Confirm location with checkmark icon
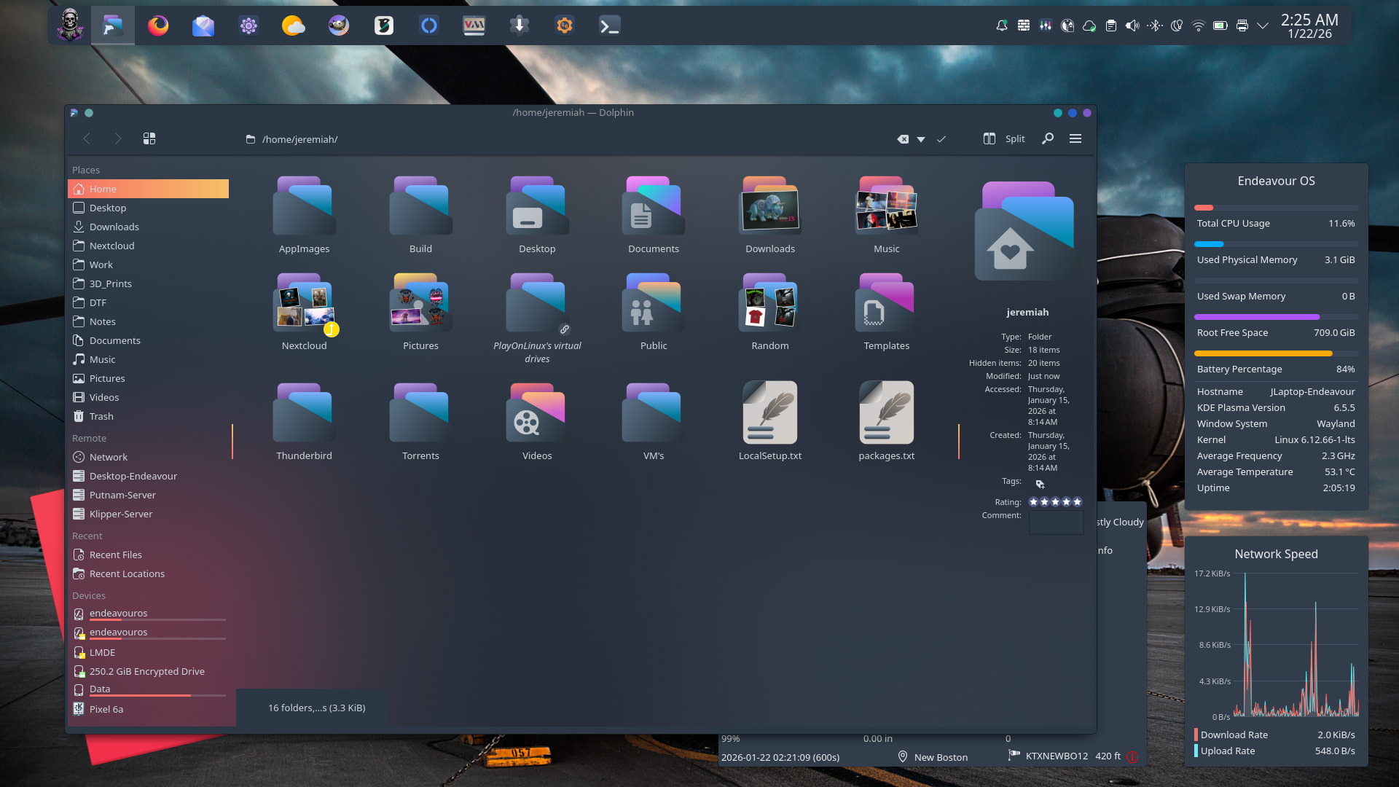1399x787 pixels. point(941,139)
